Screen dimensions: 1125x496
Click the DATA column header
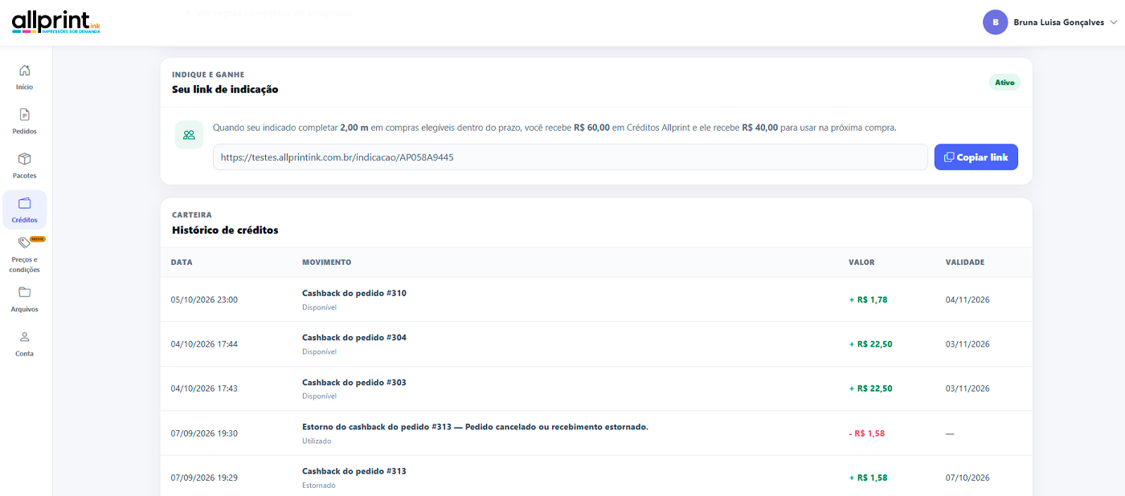pyautogui.click(x=182, y=262)
